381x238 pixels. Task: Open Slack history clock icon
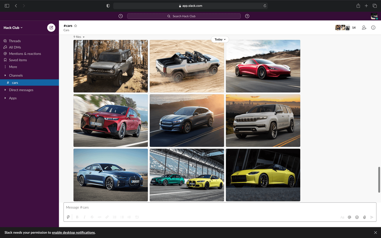click(121, 16)
